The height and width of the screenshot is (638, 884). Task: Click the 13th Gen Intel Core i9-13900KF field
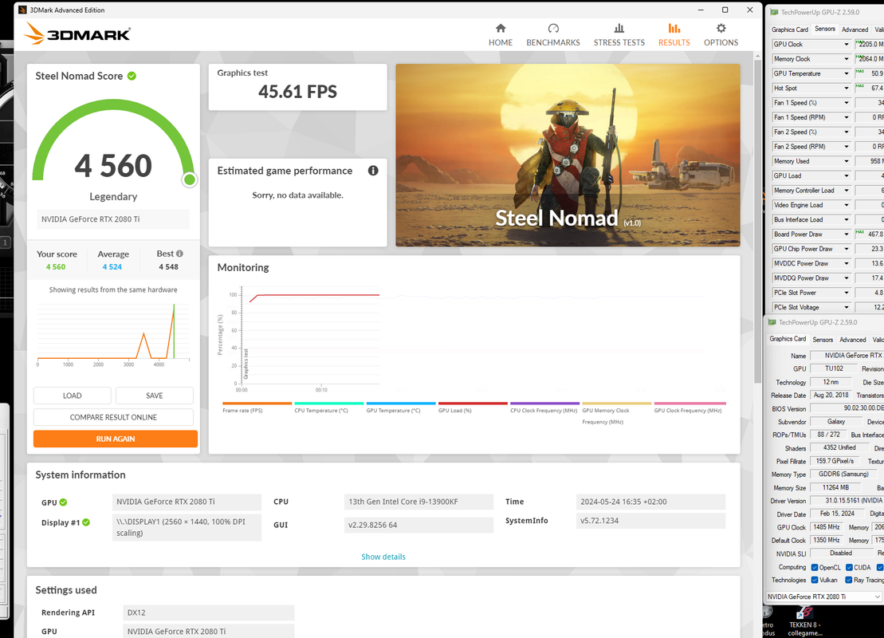click(419, 502)
